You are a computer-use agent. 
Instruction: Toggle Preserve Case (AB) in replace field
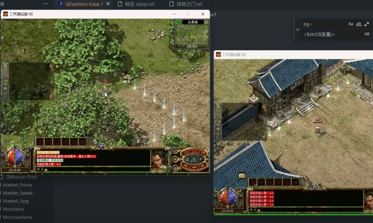coord(367,34)
